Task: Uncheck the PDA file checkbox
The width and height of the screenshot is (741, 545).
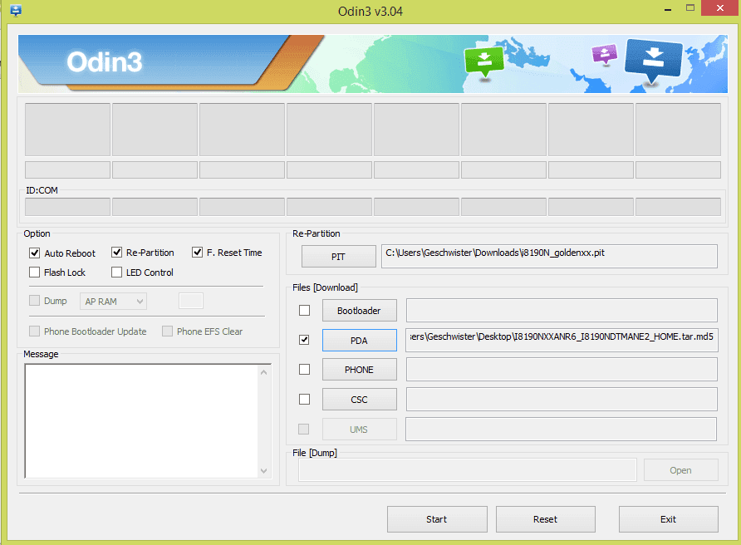Action: point(304,340)
